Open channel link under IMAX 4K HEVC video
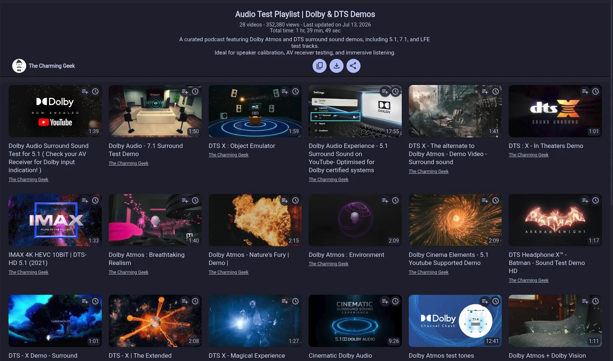This screenshot has height=361, width=613. [28, 272]
